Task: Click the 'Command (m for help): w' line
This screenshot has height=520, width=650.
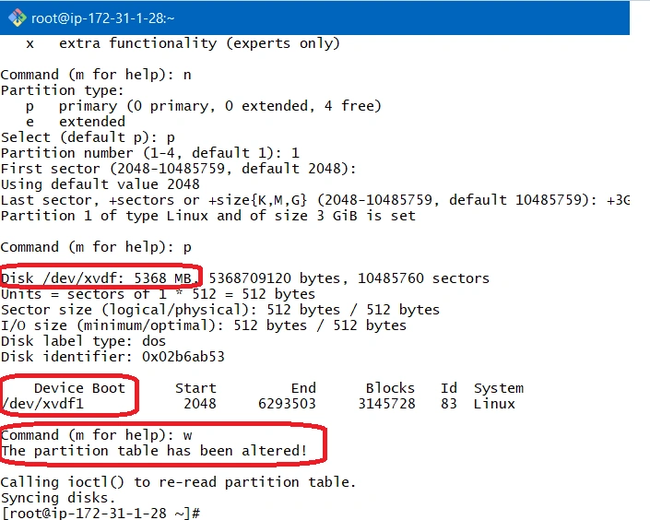Action: tap(96, 435)
